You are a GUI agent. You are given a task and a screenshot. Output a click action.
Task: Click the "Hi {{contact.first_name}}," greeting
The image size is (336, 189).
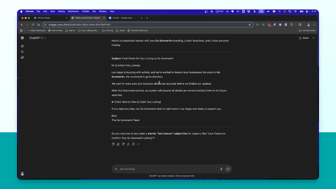126,65
